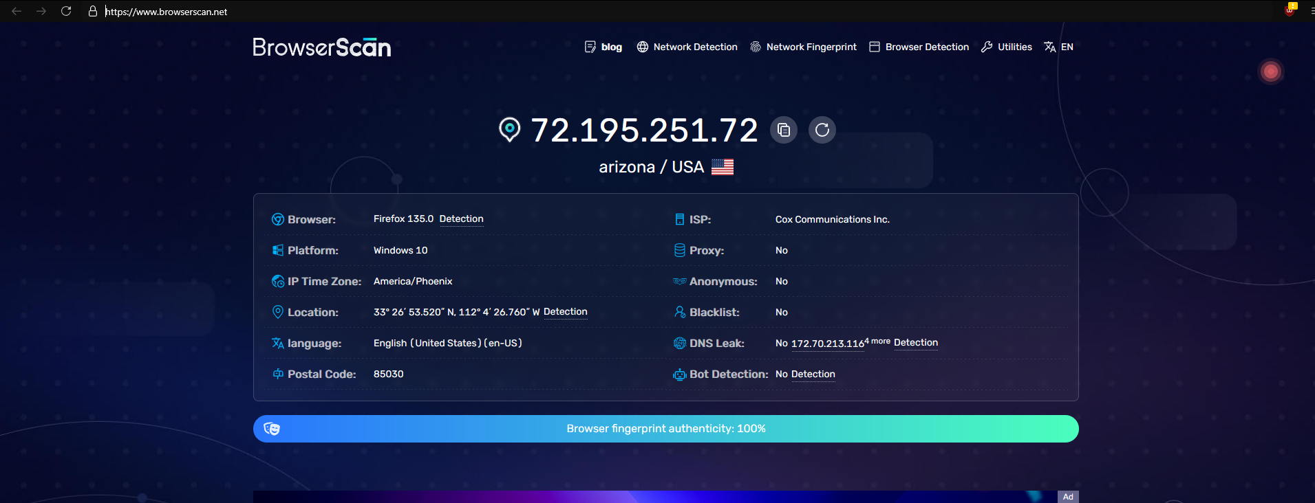Image resolution: width=1315 pixels, height=503 pixels.
Task: Click the Anonymous row 'No' value
Action: click(782, 281)
